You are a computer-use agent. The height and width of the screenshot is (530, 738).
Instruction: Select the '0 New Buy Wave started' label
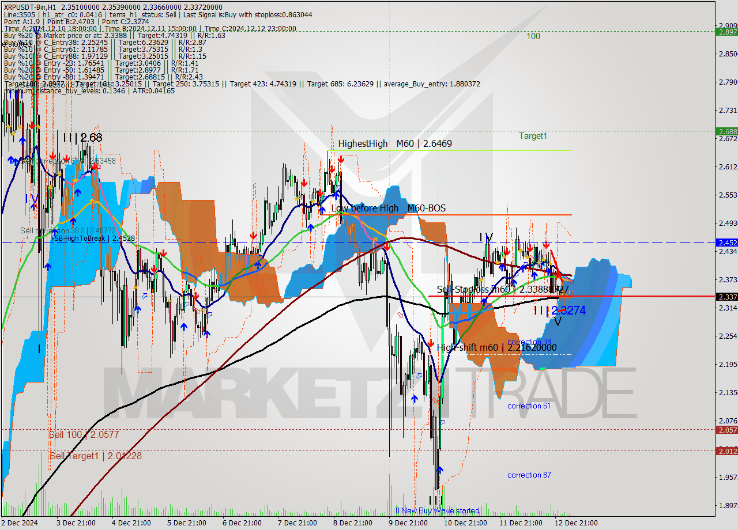pyautogui.click(x=438, y=511)
